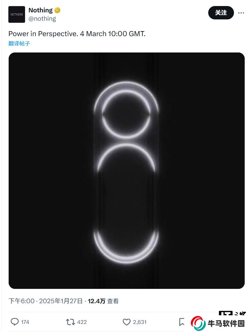
Task: Click the 2025年1月27日 post date
Action: pyautogui.click(x=61, y=301)
